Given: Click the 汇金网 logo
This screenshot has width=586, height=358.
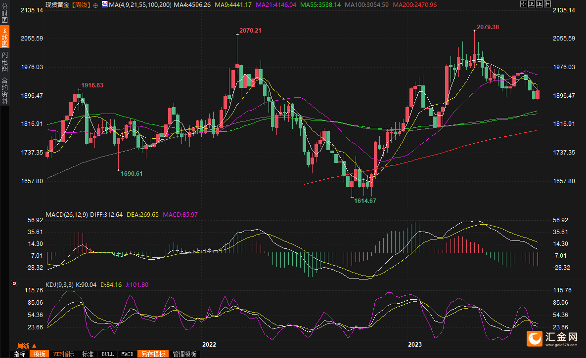Looking at the screenshot, I should click(x=552, y=338).
